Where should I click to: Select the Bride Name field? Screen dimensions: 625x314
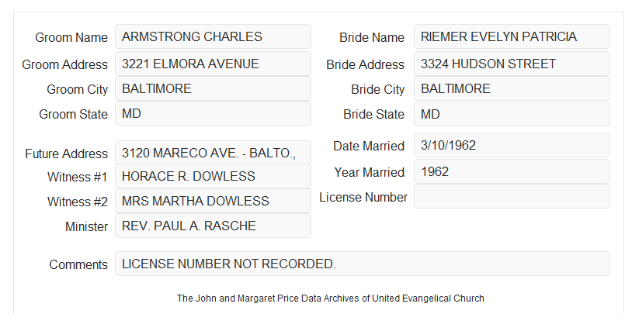[x=512, y=36]
